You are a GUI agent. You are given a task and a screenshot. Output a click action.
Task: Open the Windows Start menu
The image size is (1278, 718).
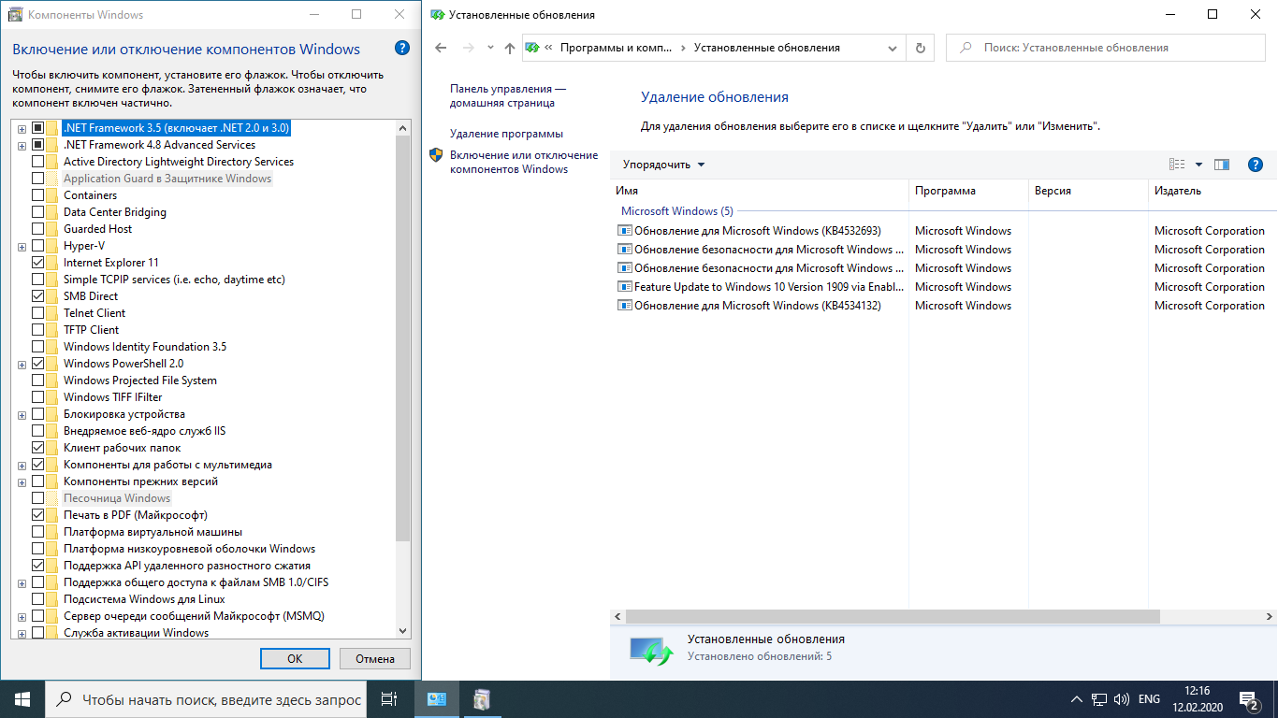[22, 699]
